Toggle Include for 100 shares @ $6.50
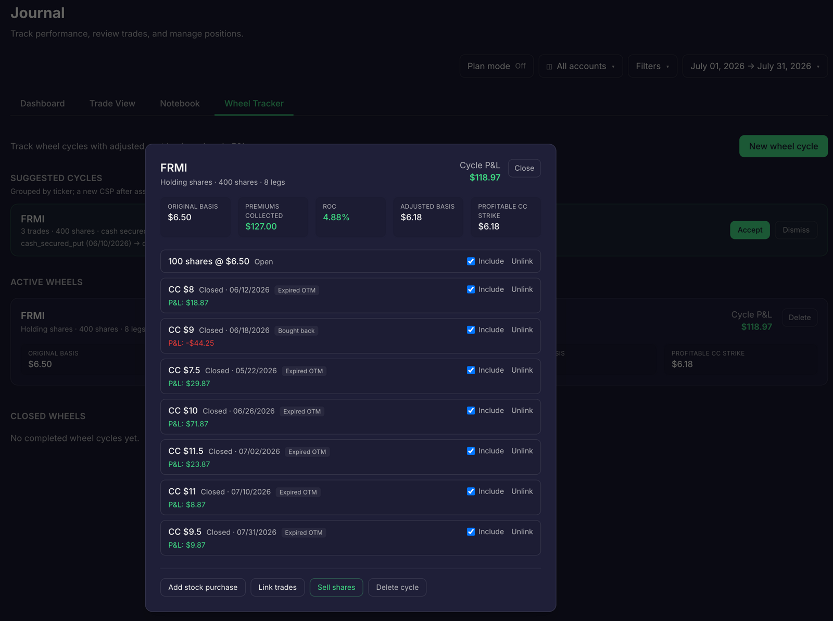The image size is (833, 621). [x=471, y=261]
